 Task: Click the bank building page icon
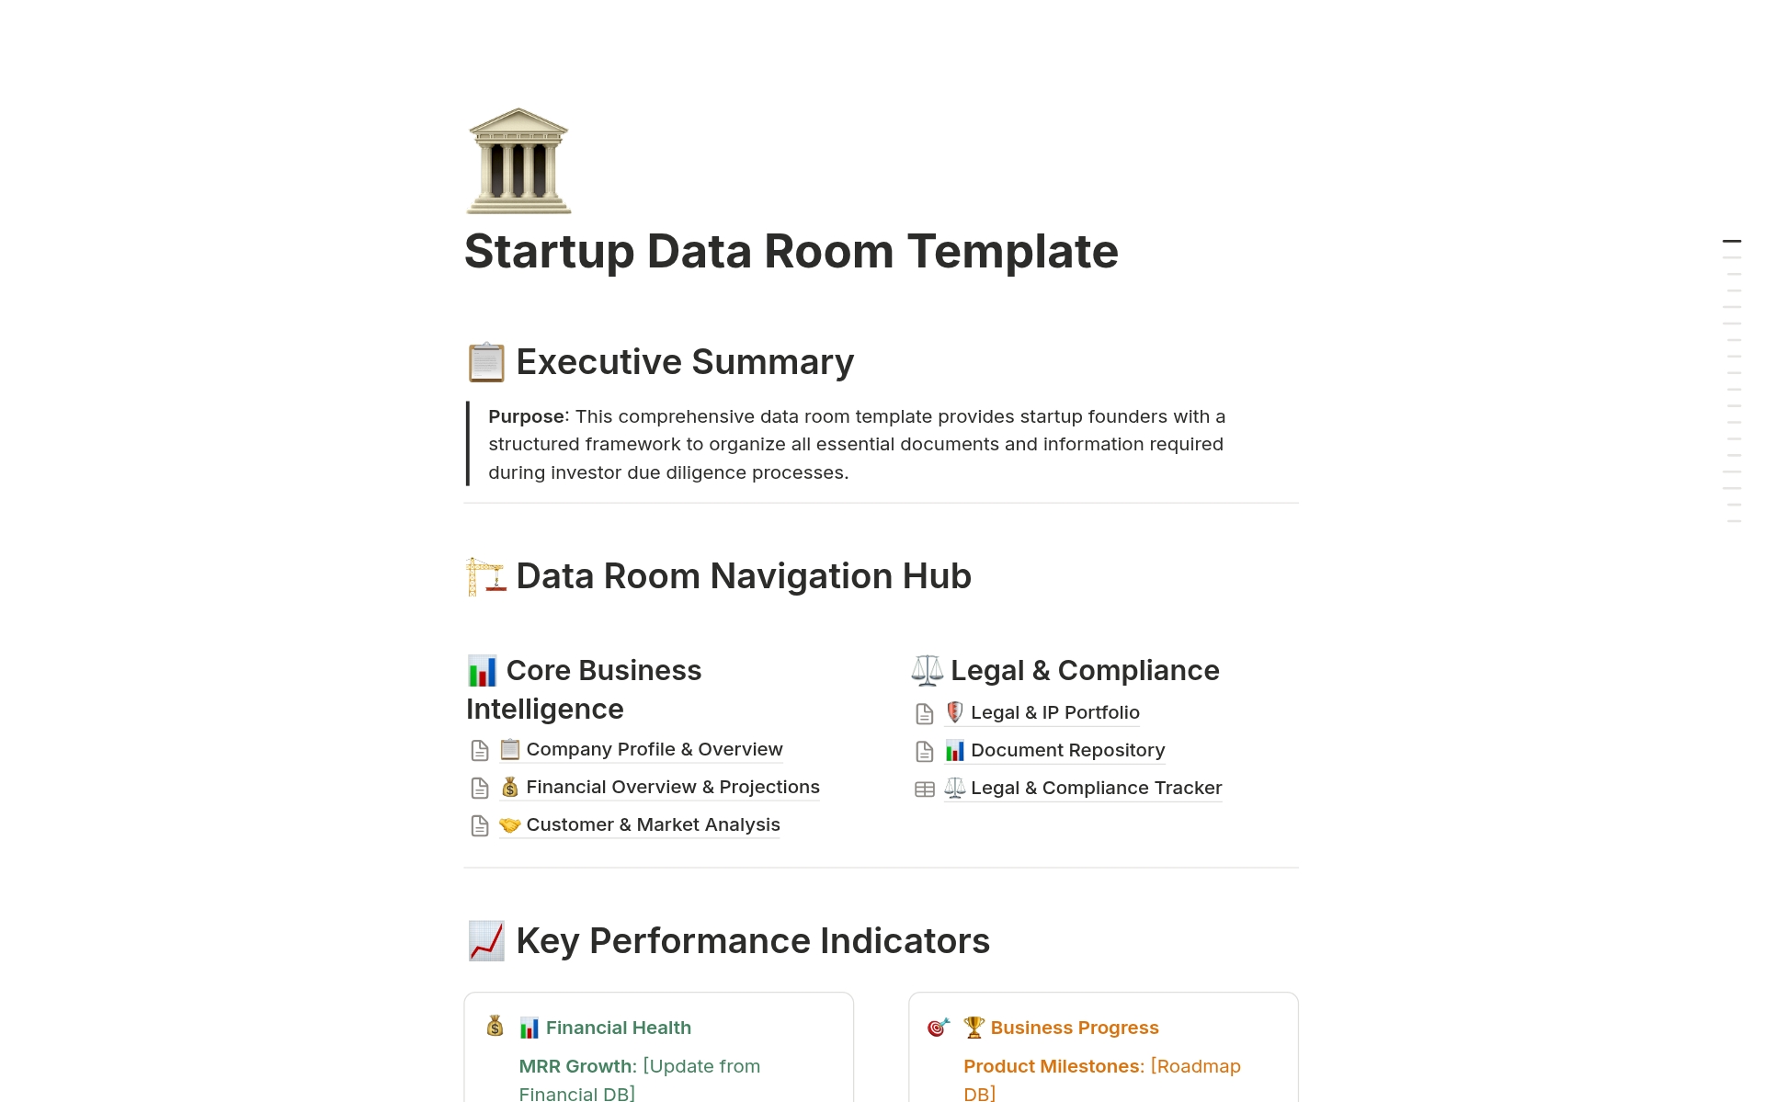pos(518,161)
